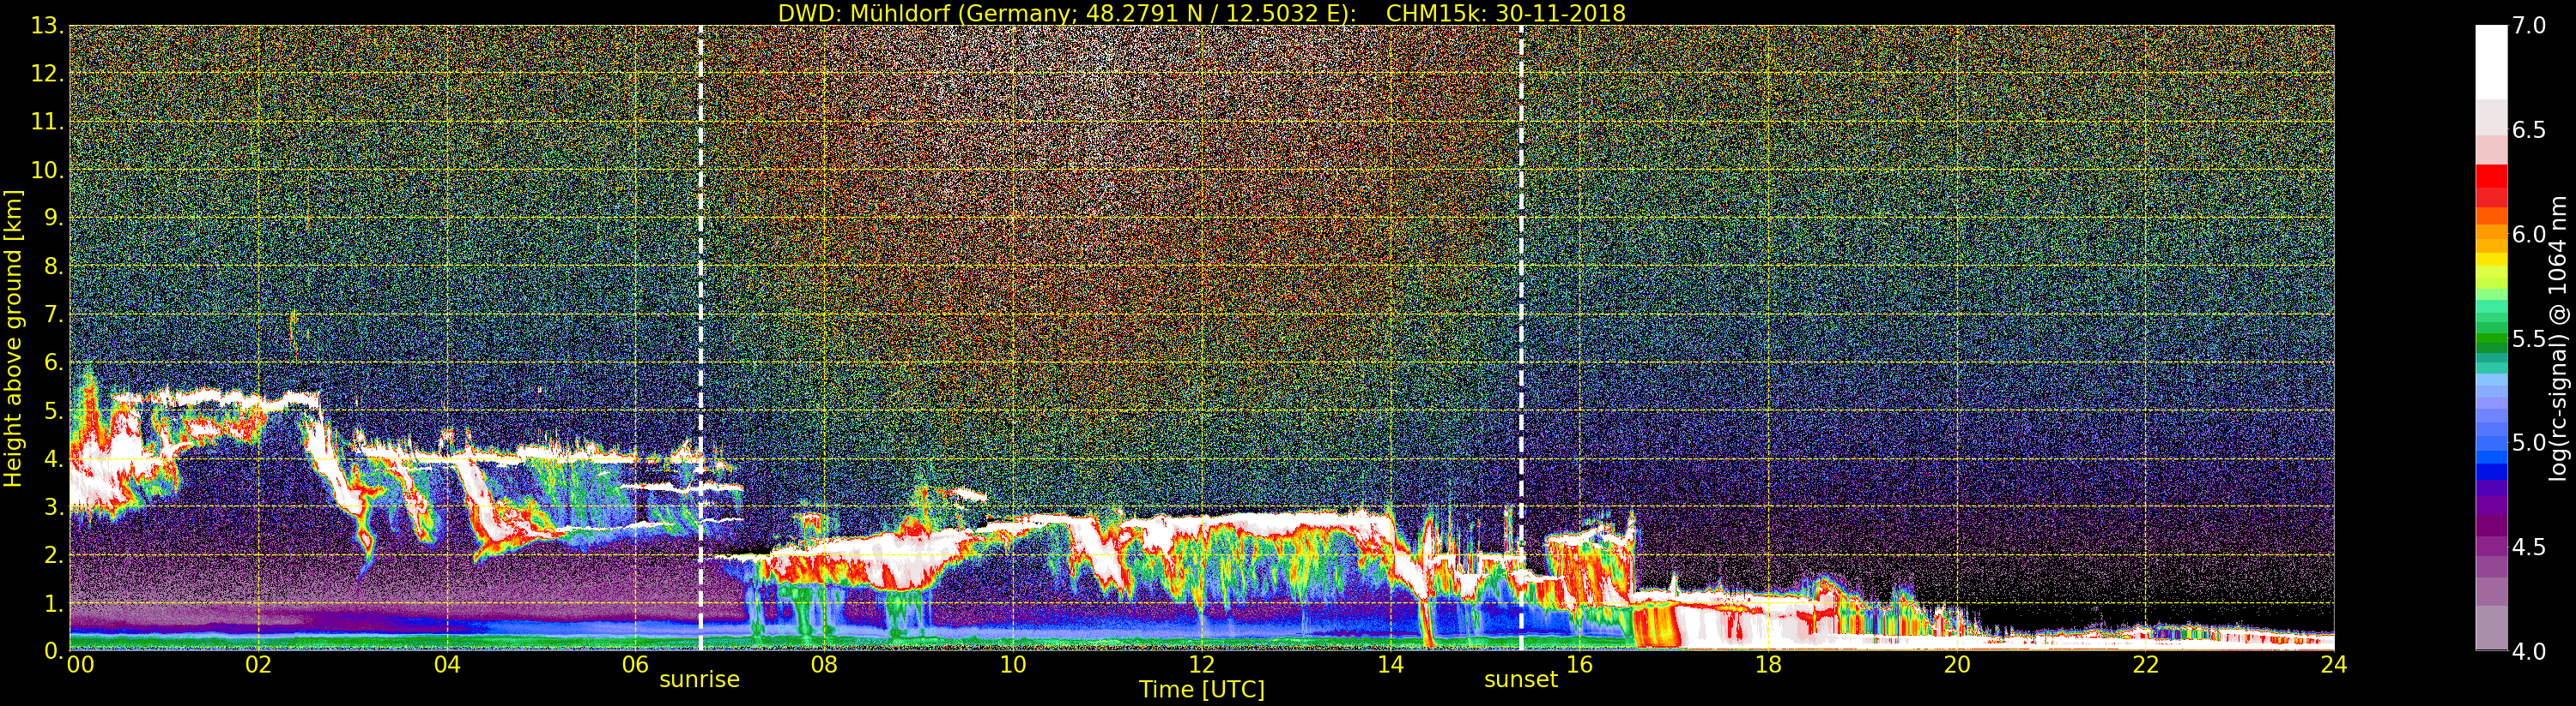Click the height axis tick '2.'
This screenshot has height=706, width=2576.
[x=54, y=554]
